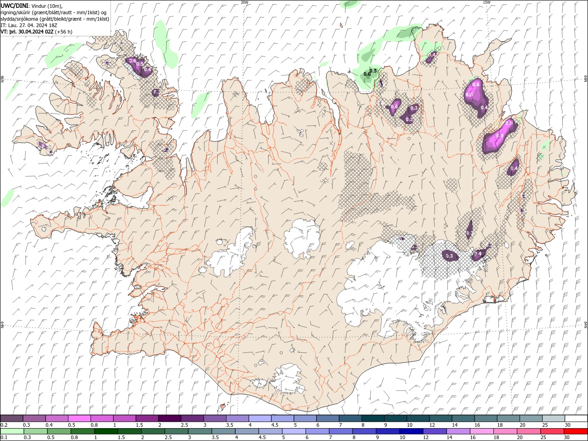Pick bottom-row swatch between 12 and 14
The image size is (588, 441).
point(434,431)
